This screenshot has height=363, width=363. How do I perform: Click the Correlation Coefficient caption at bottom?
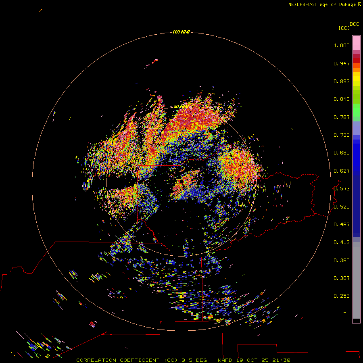pos(183,360)
